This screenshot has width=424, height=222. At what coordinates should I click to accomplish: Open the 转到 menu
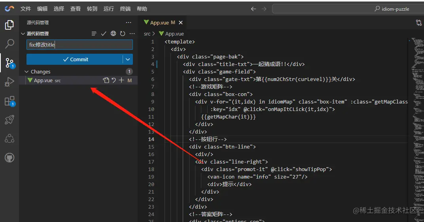point(92,9)
